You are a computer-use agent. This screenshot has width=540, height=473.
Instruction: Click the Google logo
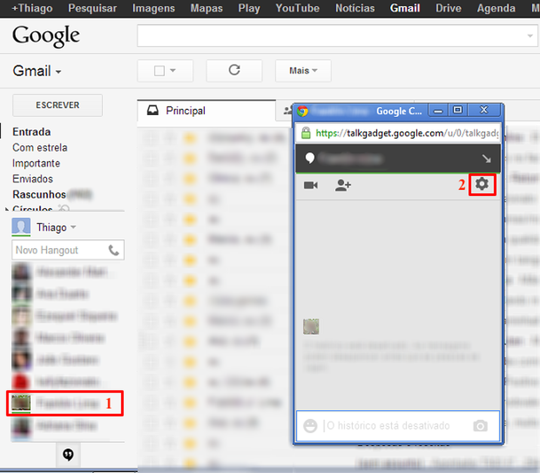46,36
